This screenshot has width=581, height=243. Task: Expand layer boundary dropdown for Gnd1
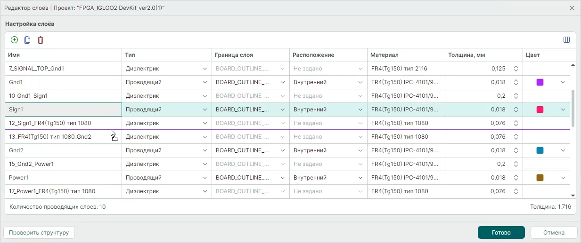[x=282, y=82]
